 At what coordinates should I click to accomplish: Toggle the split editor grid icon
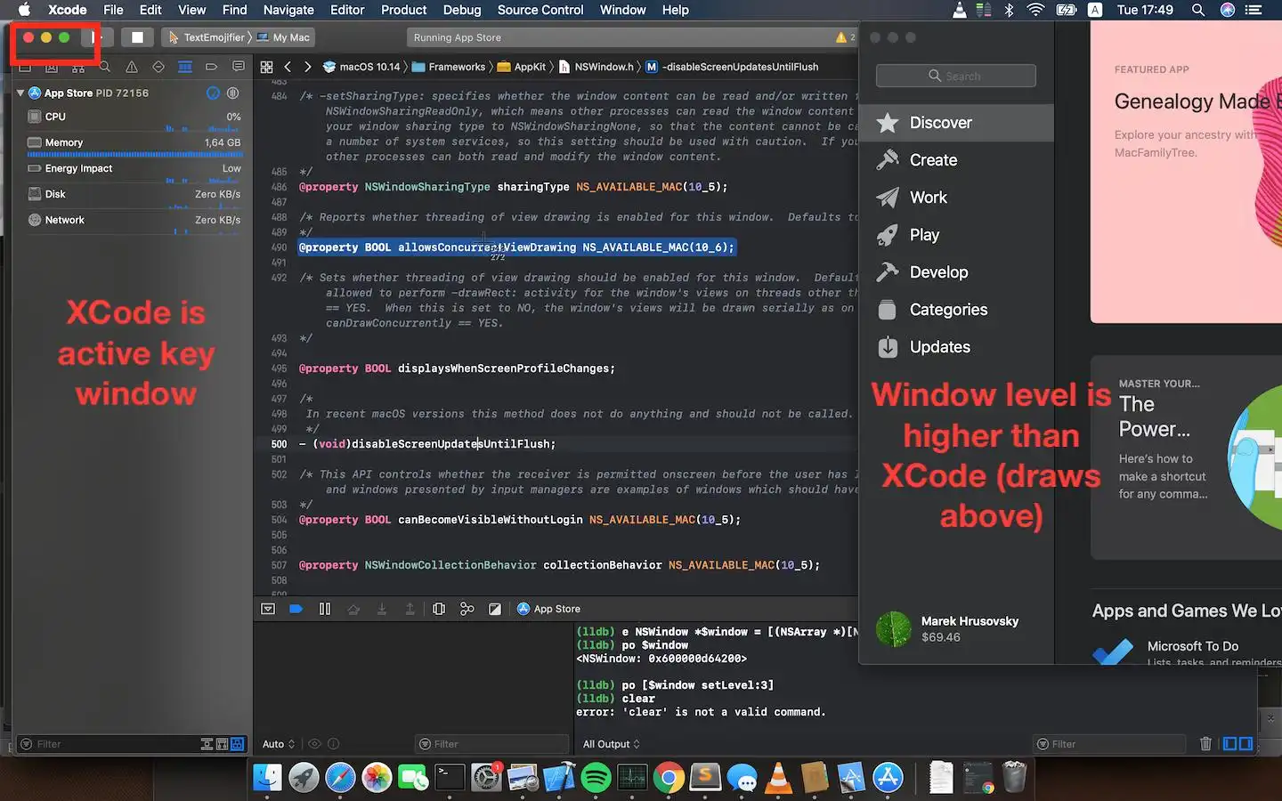tap(266, 66)
